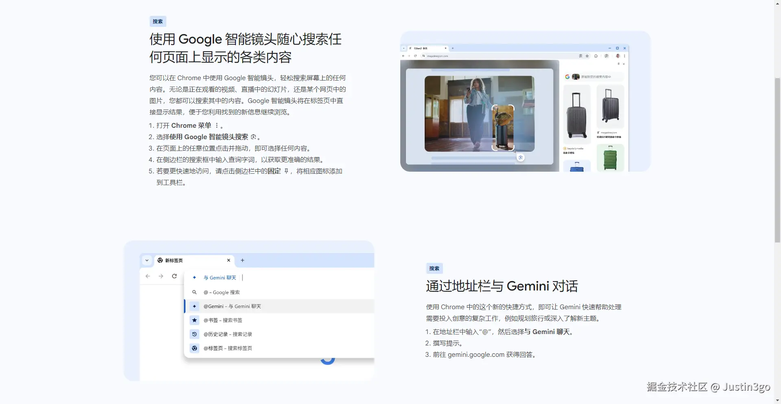Click the Chrome icon beside @标签页 – 搜索标签页
Image resolution: width=781 pixels, height=404 pixels.
(194, 348)
